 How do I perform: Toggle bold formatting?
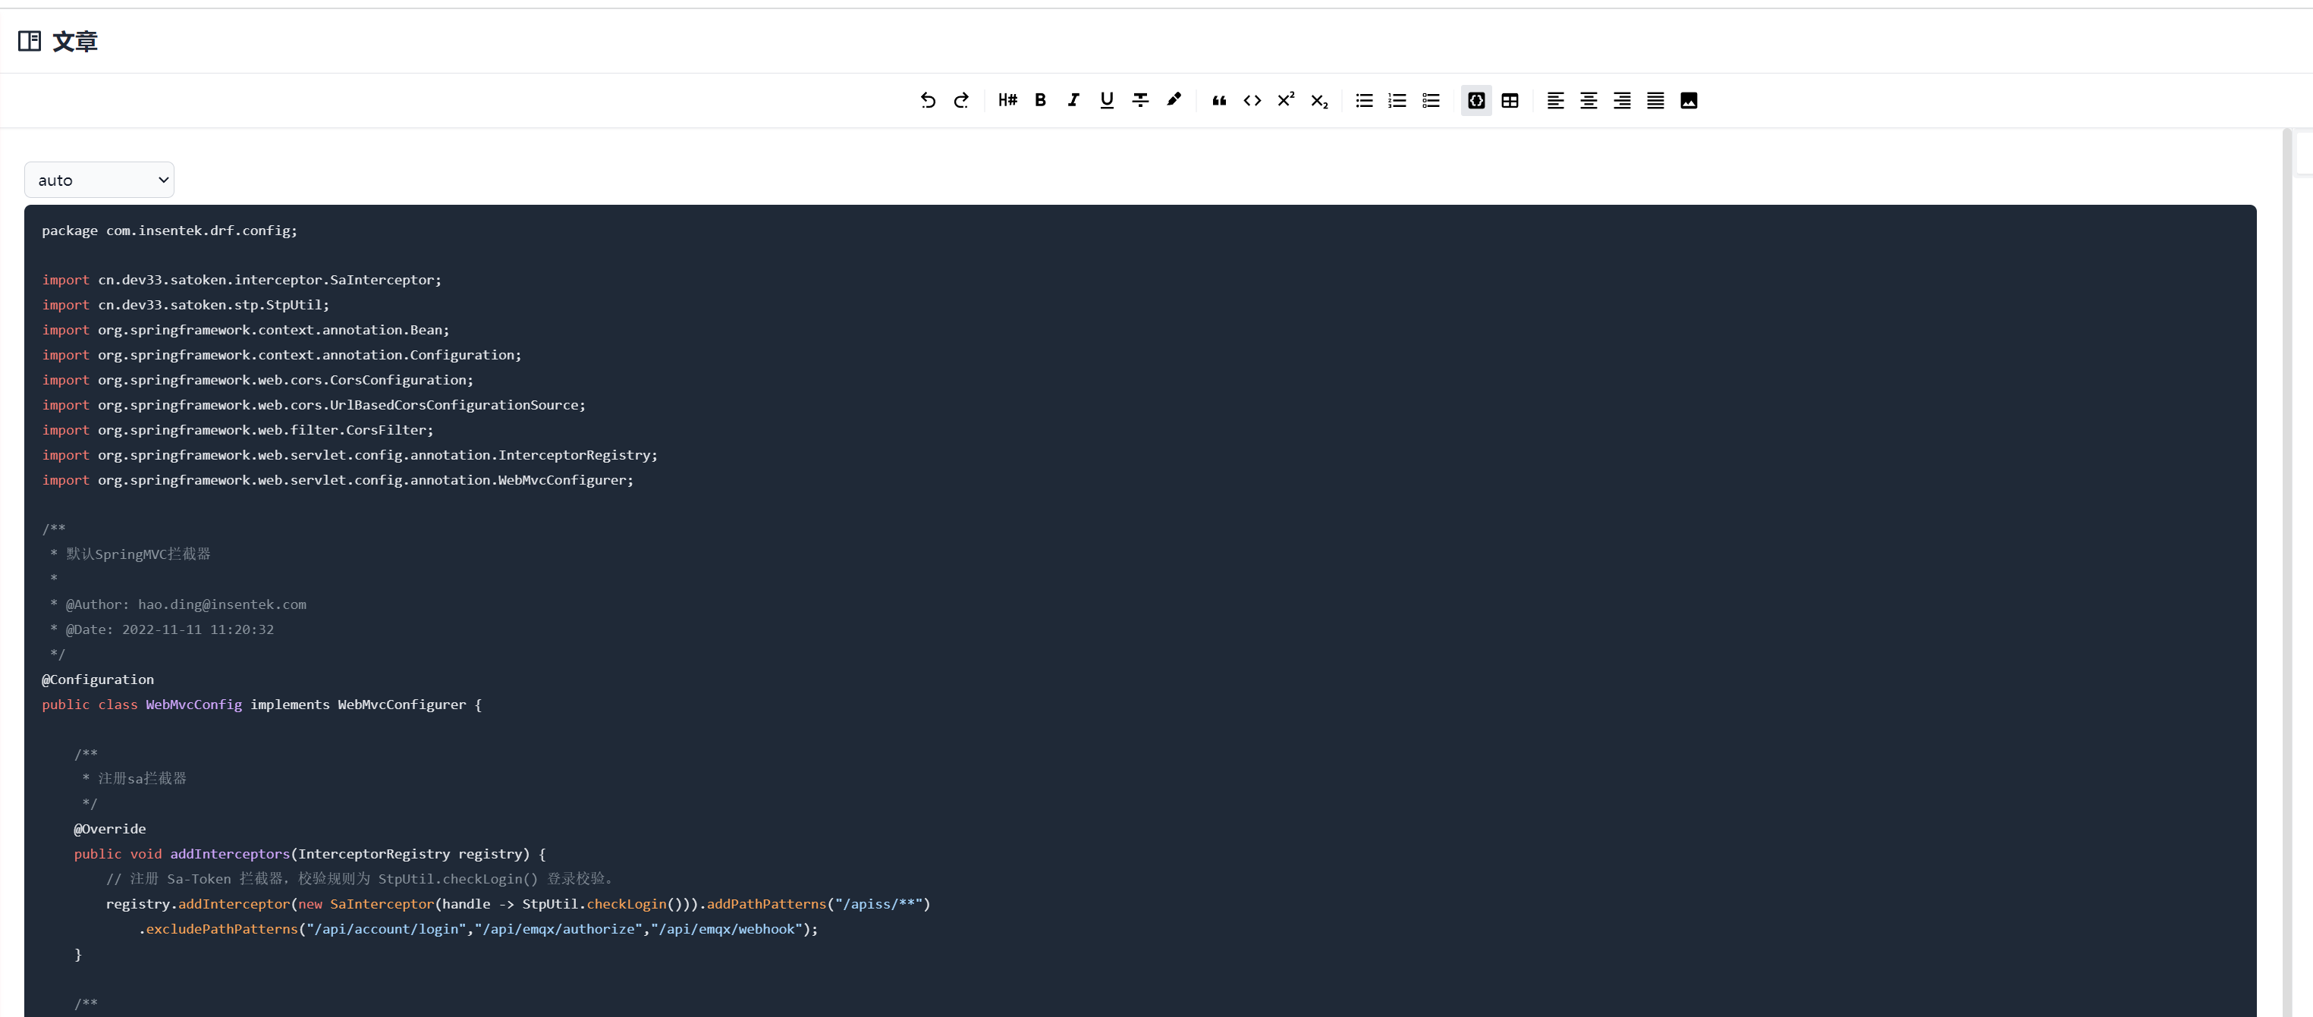[x=1040, y=101]
